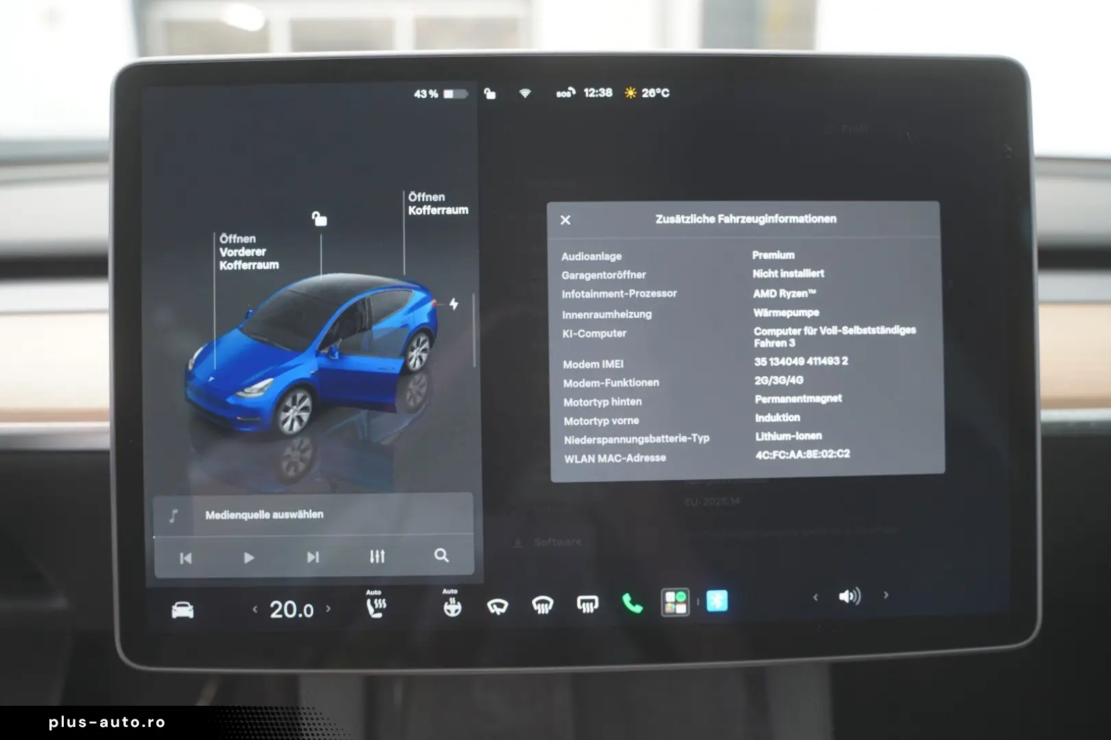
Task: Tap the 20.0 temperature setting
Action: 291,609
